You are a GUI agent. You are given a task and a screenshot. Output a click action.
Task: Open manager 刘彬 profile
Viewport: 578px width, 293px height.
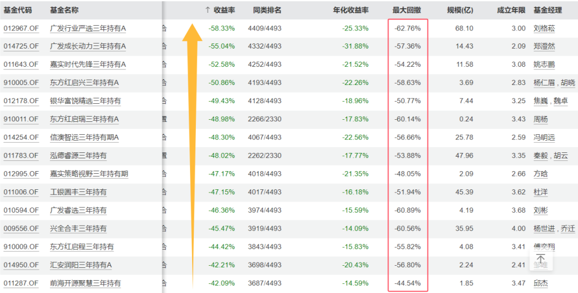pyautogui.click(x=541, y=211)
